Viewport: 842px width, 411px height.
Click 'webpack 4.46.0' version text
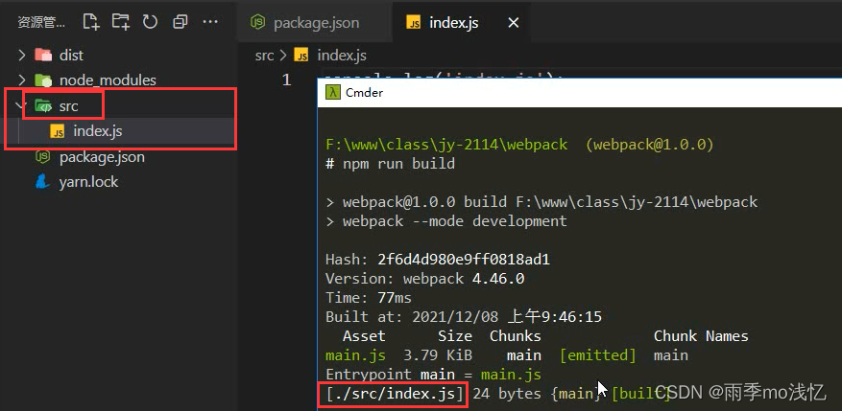(464, 279)
